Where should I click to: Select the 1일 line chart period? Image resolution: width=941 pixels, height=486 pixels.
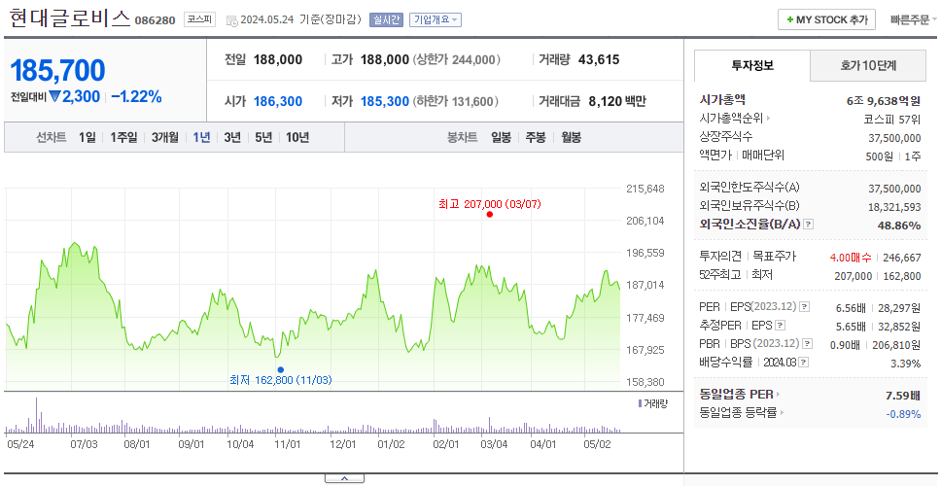pos(87,137)
